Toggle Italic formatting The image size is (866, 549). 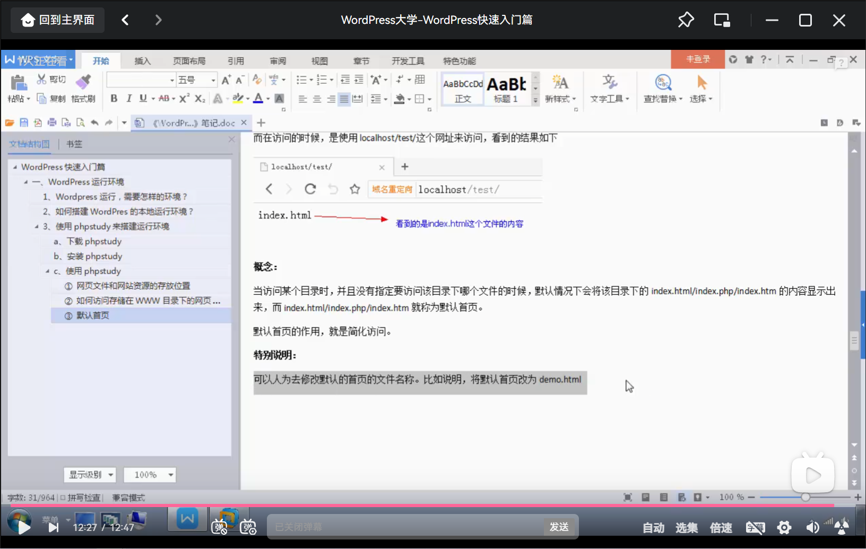[x=128, y=99]
